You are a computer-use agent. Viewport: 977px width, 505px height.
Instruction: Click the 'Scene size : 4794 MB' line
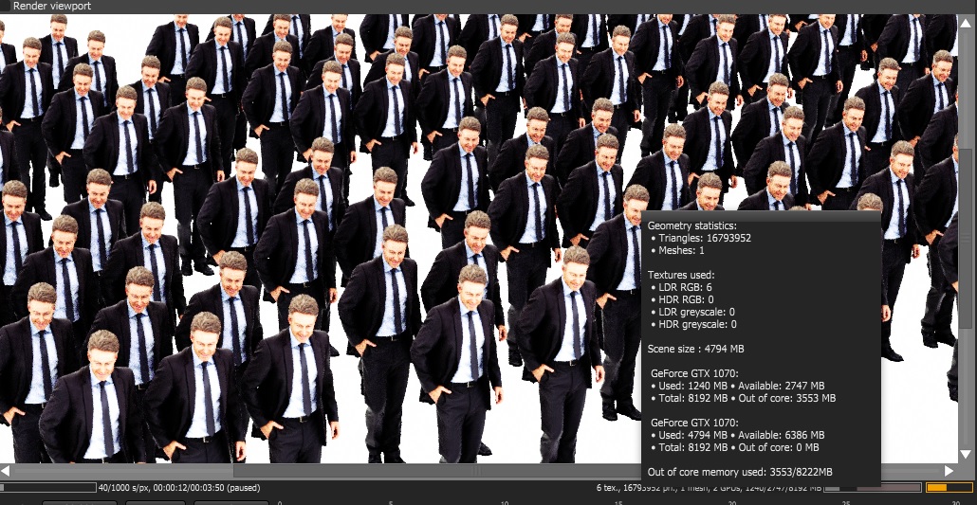(695, 349)
